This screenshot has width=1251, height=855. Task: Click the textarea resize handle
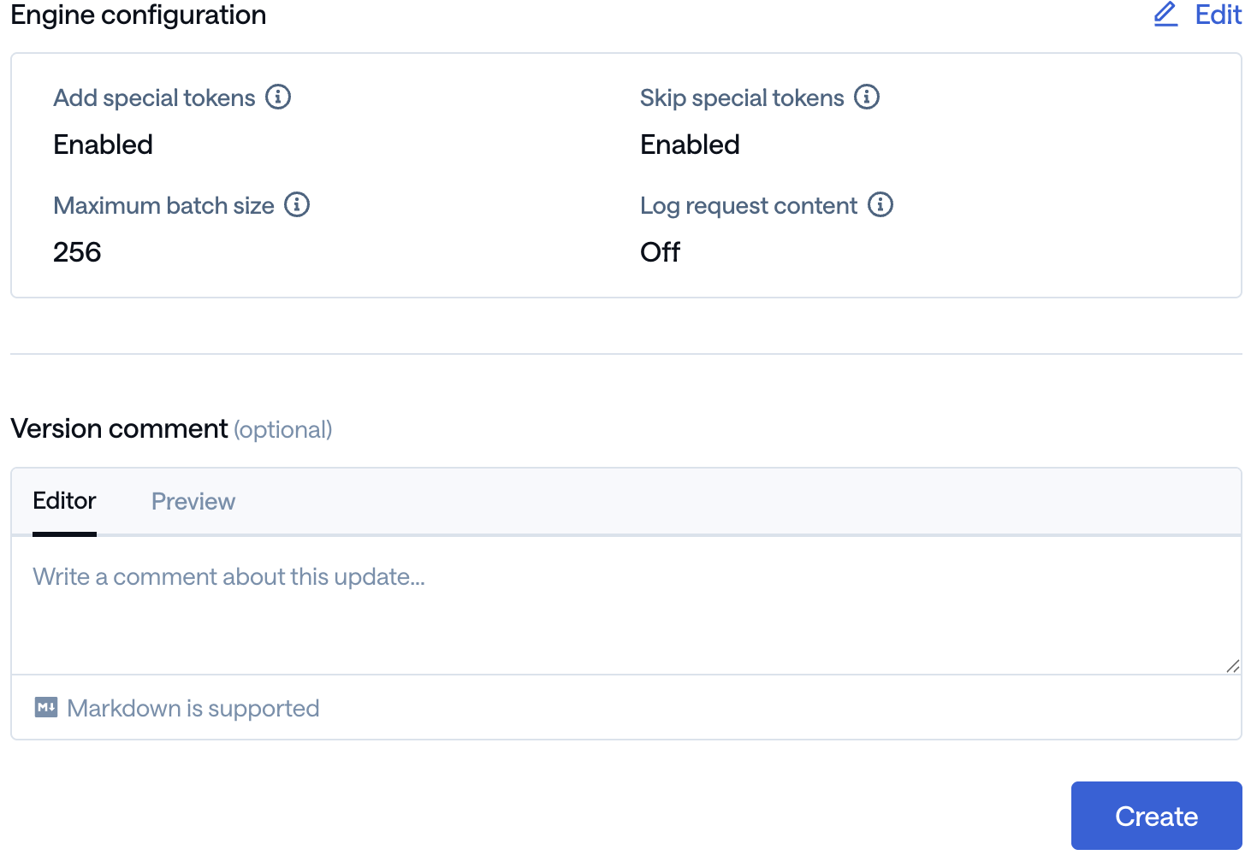[x=1232, y=666]
